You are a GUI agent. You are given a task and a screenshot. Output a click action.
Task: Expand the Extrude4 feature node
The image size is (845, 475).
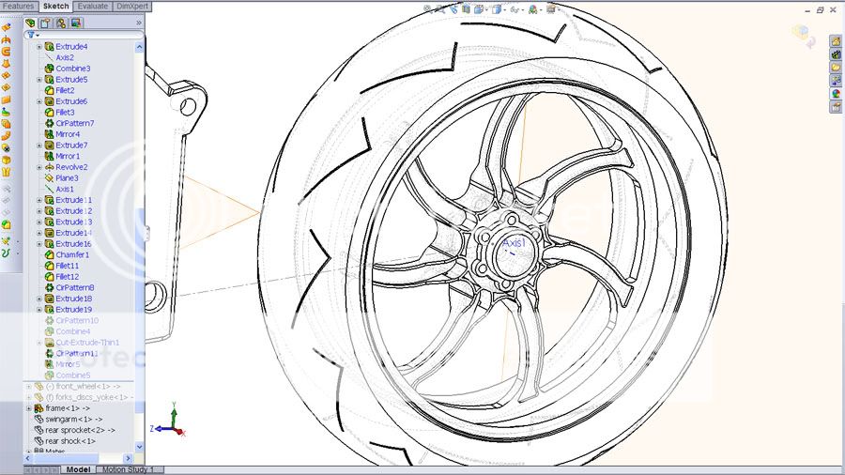(39, 47)
